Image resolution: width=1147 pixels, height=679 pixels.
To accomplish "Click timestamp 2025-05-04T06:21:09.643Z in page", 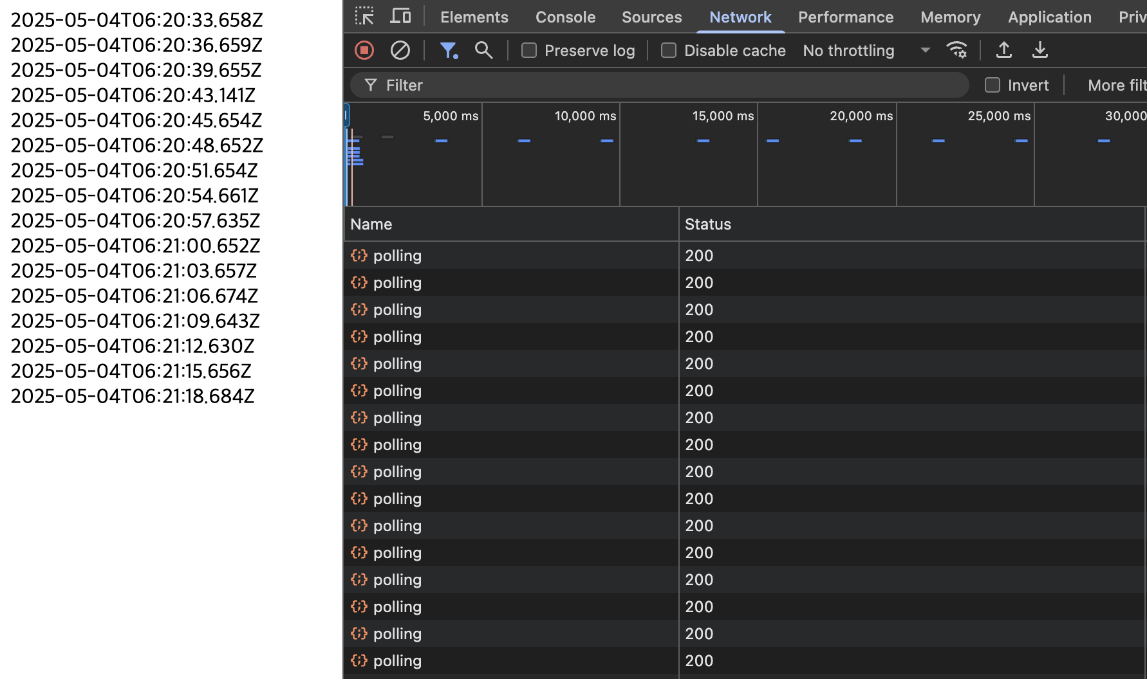I will [135, 321].
